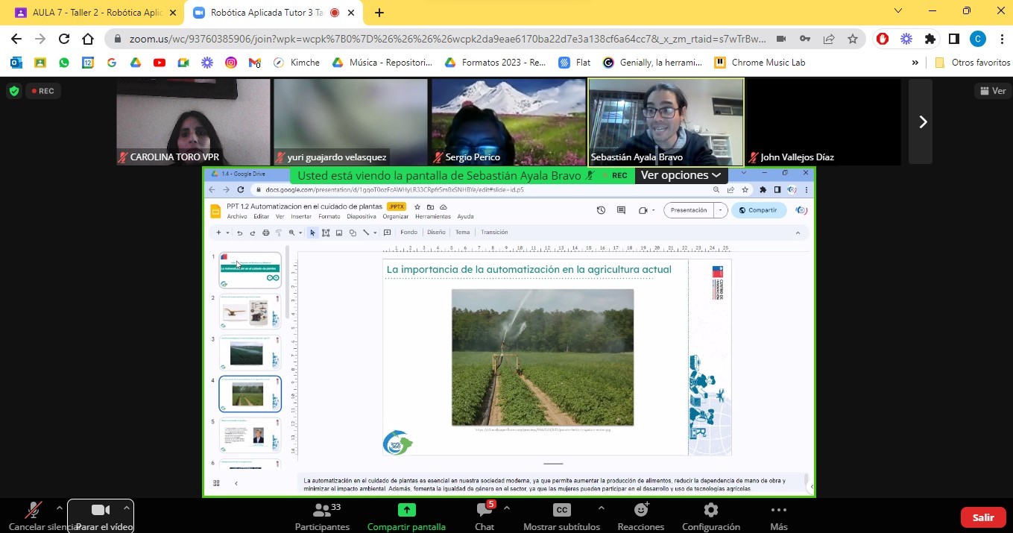Click the browser reload button
The width and height of the screenshot is (1013, 533).
point(64,39)
